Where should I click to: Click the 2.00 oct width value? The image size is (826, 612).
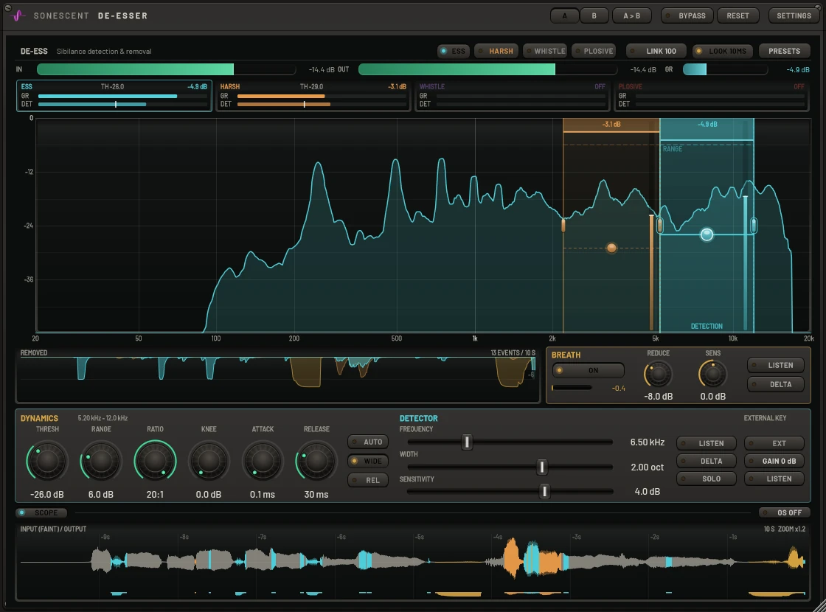[x=647, y=467]
